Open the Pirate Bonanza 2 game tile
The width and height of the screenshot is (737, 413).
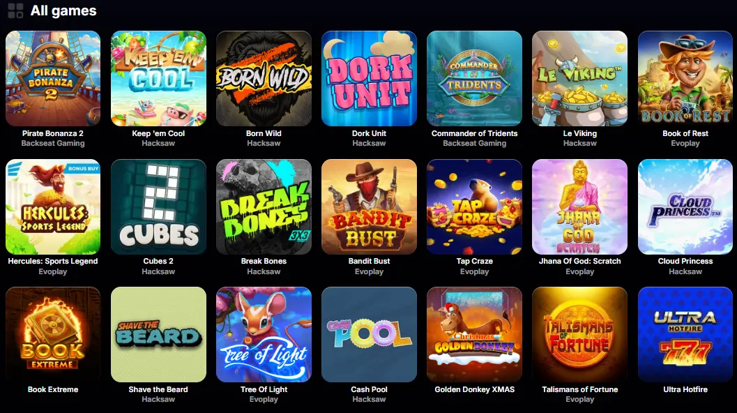(53, 79)
